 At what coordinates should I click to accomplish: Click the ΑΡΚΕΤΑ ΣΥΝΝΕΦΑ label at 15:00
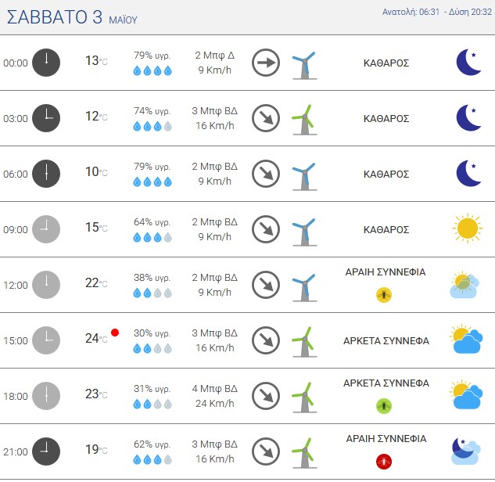point(386,341)
